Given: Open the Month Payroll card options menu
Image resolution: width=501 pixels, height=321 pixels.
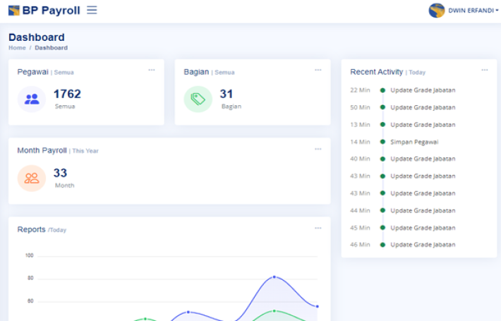Looking at the screenshot, I should click(x=318, y=149).
